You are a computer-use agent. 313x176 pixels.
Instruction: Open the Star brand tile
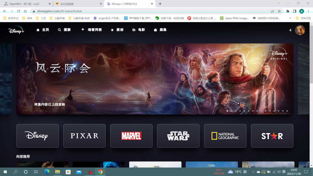(x=272, y=136)
